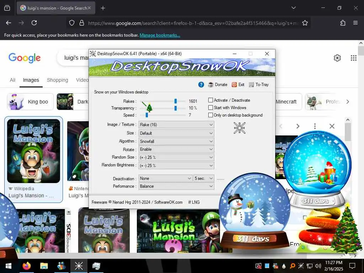Check Only on desktop background option
The height and width of the screenshot is (273, 364).
point(210,115)
